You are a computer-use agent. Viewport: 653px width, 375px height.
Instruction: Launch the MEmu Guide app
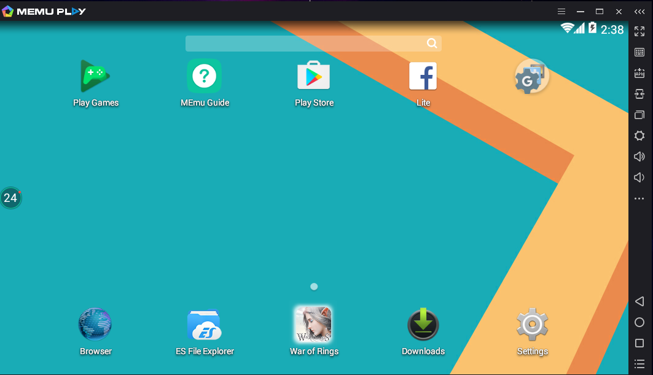[x=204, y=76]
